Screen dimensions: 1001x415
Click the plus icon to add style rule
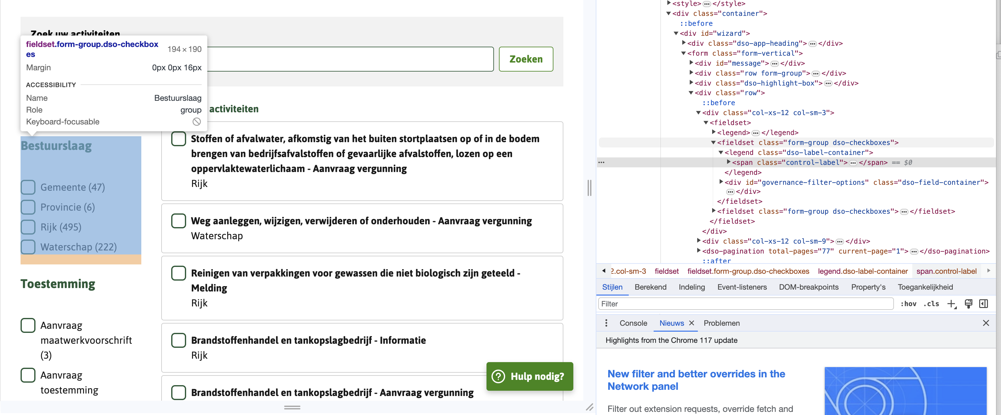click(951, 304)
